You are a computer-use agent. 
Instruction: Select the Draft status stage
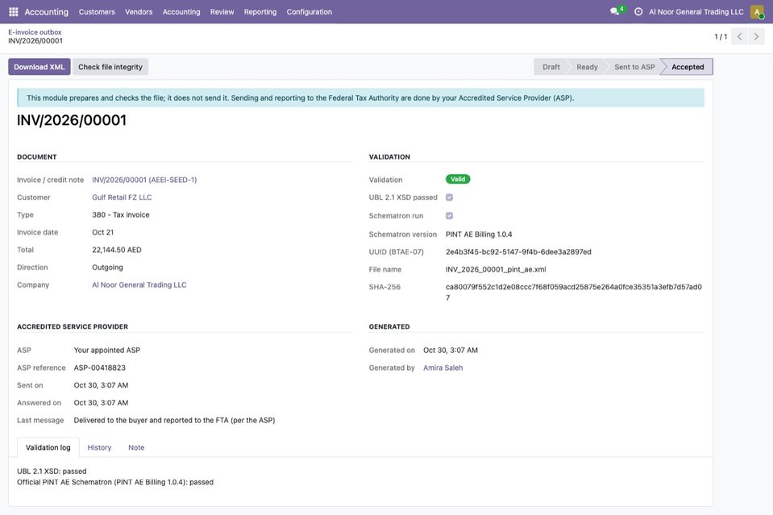coord(551,67)
